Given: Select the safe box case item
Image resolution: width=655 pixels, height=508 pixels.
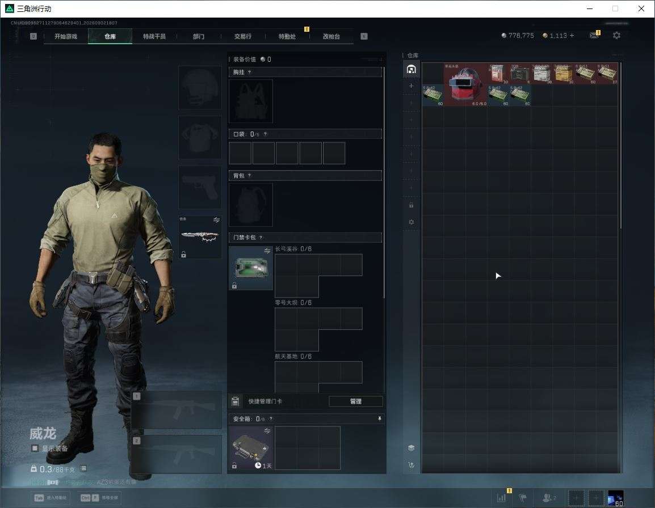Looking at the screenshot, I should coord(251,447).
